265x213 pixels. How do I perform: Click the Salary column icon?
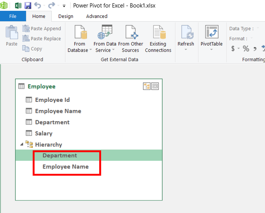29,133
